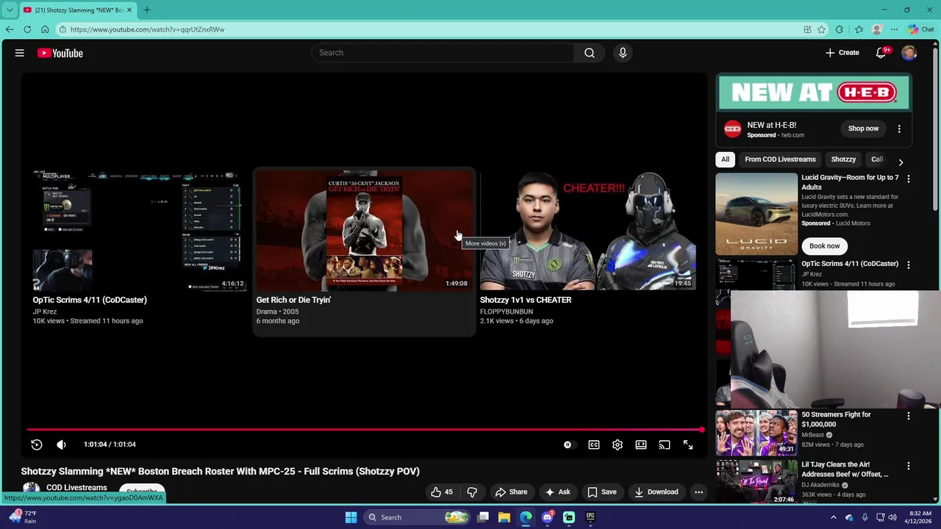941x529 pixels.
Task: Select the All filter chip
Action: (725, 159)
